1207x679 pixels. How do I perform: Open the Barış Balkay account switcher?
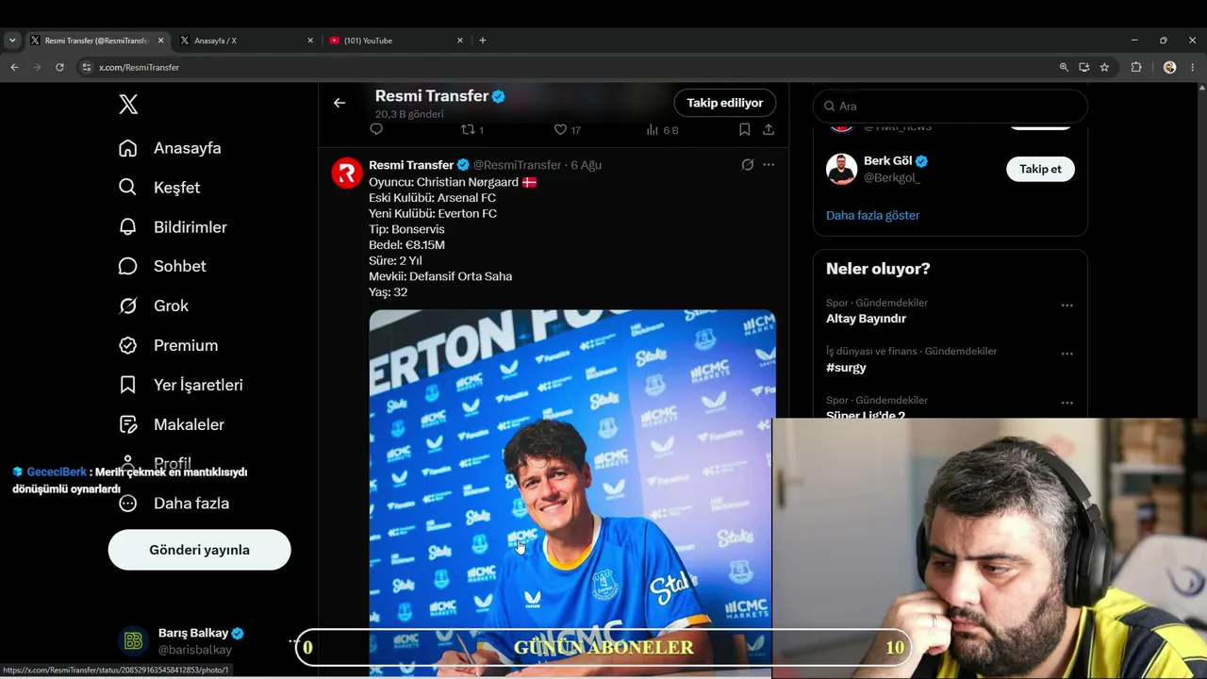[x=201, y=641]
